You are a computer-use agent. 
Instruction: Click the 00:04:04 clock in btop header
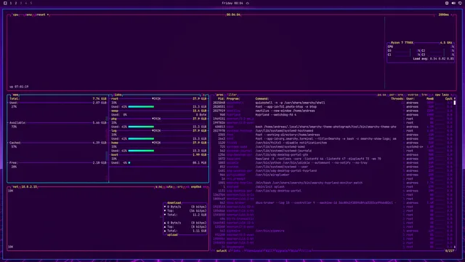233,15
